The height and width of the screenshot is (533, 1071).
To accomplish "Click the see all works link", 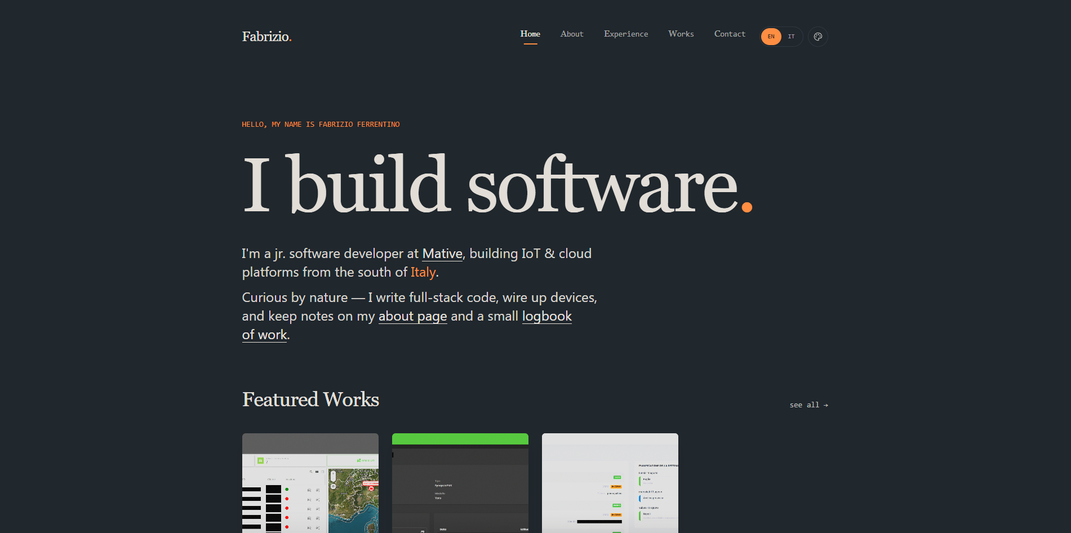I will point(808,405).
